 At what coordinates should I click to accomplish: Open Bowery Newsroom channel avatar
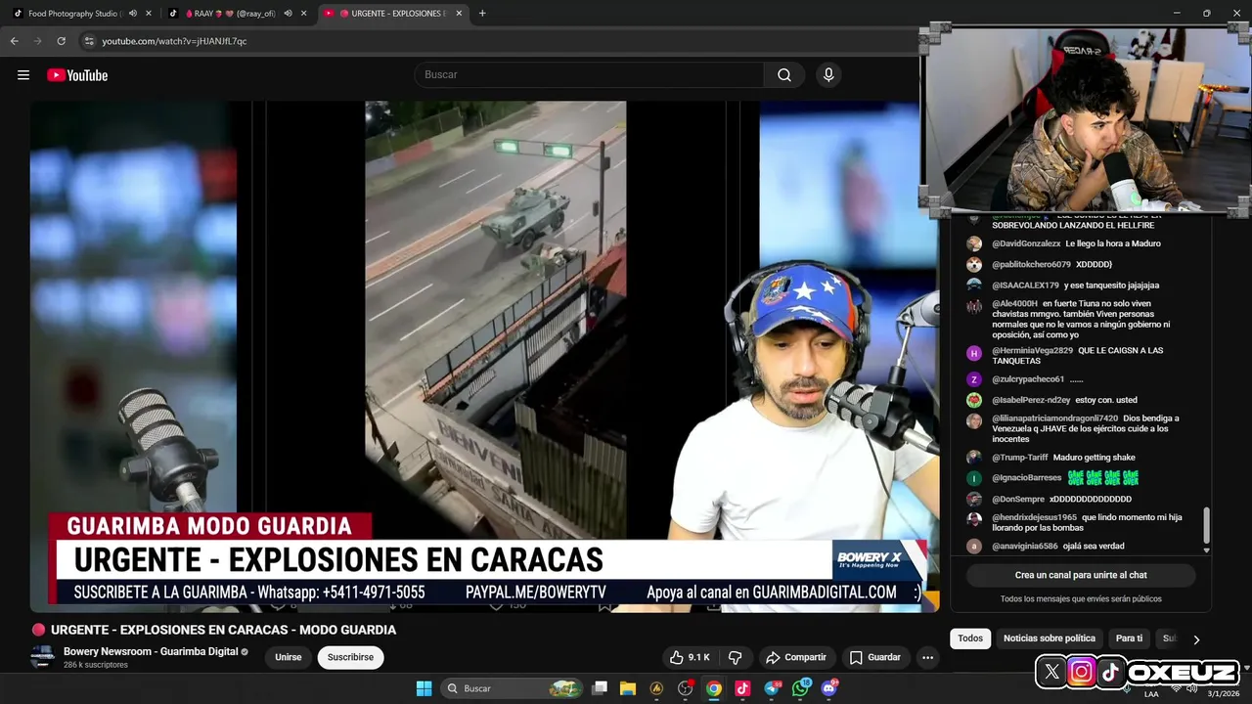pyautogui.click(x=42, y=657)
